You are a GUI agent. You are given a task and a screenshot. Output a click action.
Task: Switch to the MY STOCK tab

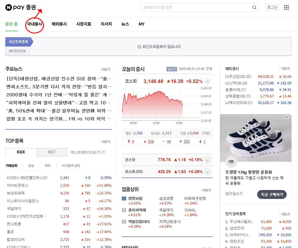[18, 51]
